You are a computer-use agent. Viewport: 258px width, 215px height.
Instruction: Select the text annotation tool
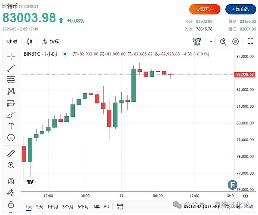coord(11,126)
